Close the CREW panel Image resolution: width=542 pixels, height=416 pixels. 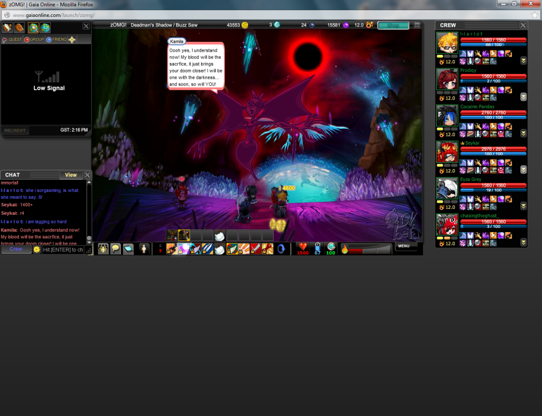523,25
